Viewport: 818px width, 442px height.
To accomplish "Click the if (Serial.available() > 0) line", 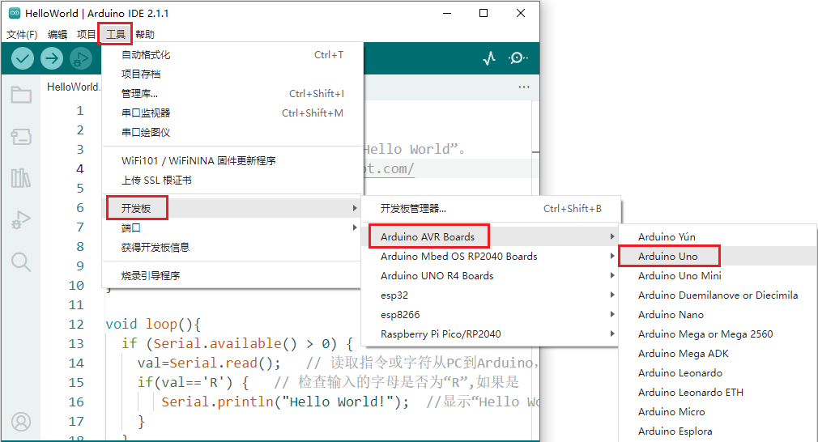I will [x=236, y=343].
